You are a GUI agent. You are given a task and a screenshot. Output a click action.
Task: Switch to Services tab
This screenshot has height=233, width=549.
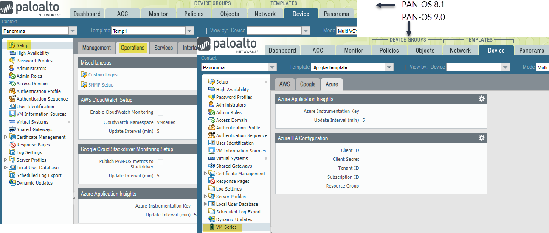(163, 48)
